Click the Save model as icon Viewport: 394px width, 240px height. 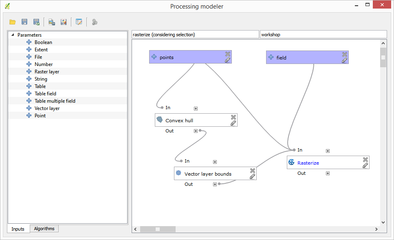[37, 22]
